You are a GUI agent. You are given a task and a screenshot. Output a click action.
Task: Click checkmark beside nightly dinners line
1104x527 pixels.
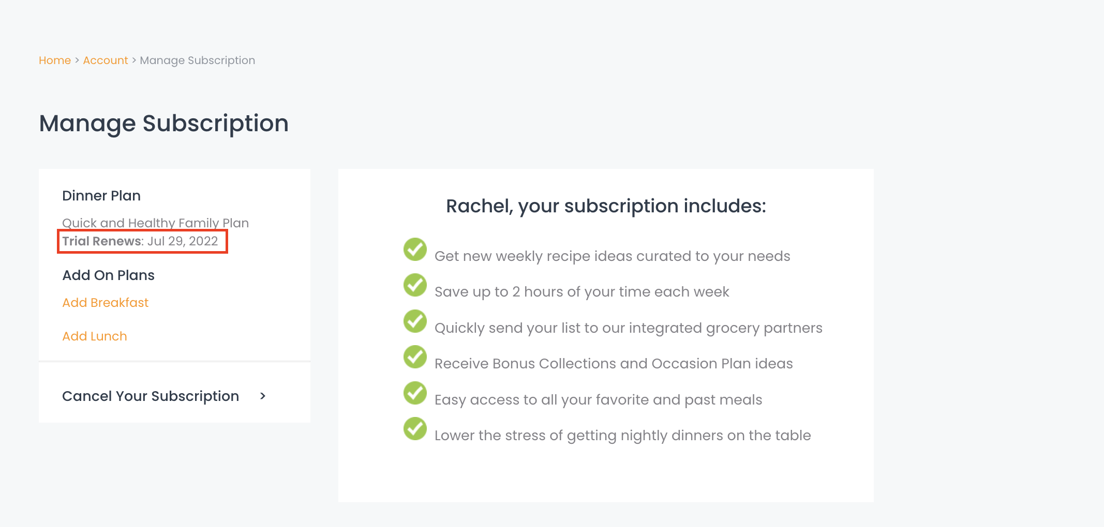click(415, 429)
